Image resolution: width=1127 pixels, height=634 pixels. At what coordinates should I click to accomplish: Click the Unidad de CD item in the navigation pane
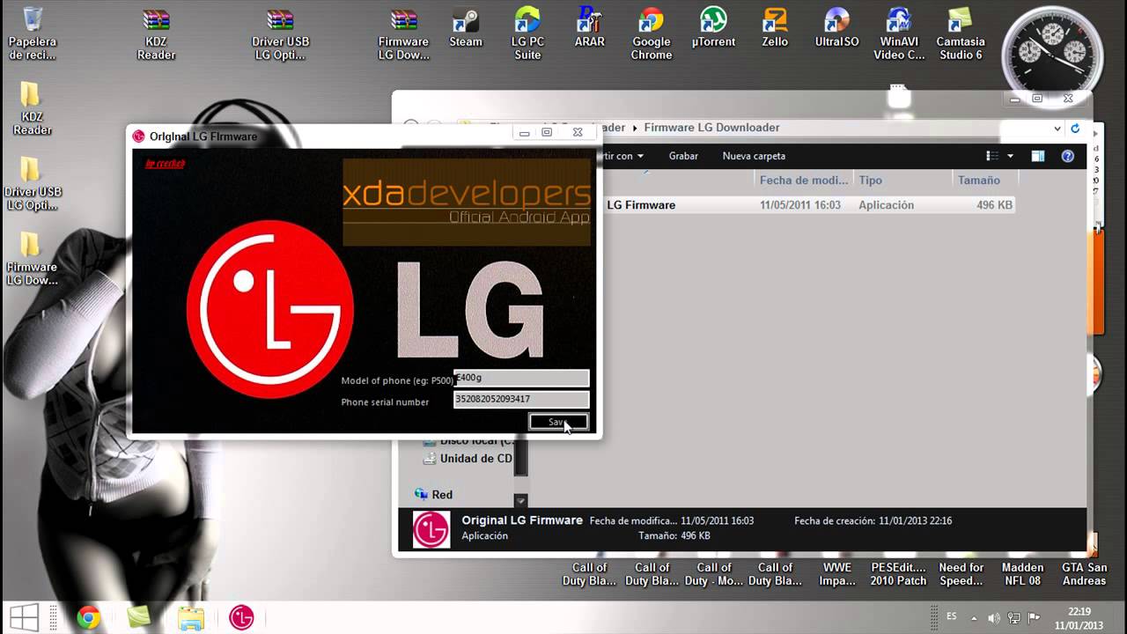pos(468,459)
